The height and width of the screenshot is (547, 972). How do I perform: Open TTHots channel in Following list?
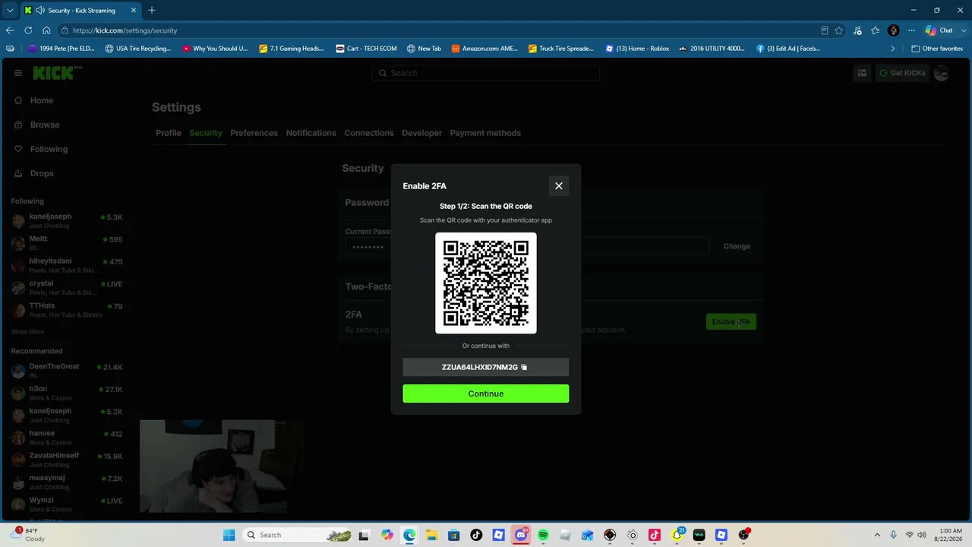pyautogui.click(x=67, y=309)
